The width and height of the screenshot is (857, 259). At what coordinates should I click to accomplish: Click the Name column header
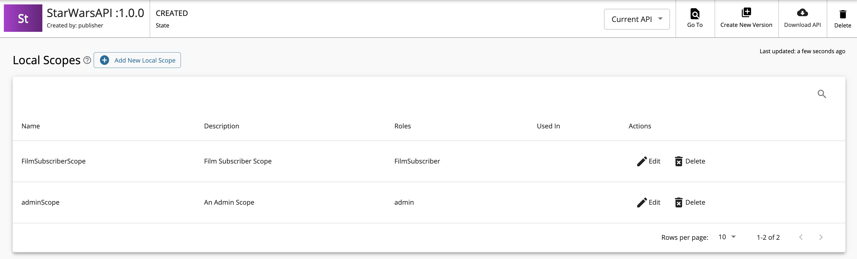tap(31, 126)
